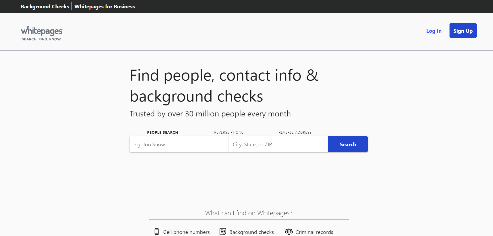Switch to the Reverse Address tab
Image resolution: width=493 pixels, height=236 pixels.
pyautogui.click(x=295, y=132)
